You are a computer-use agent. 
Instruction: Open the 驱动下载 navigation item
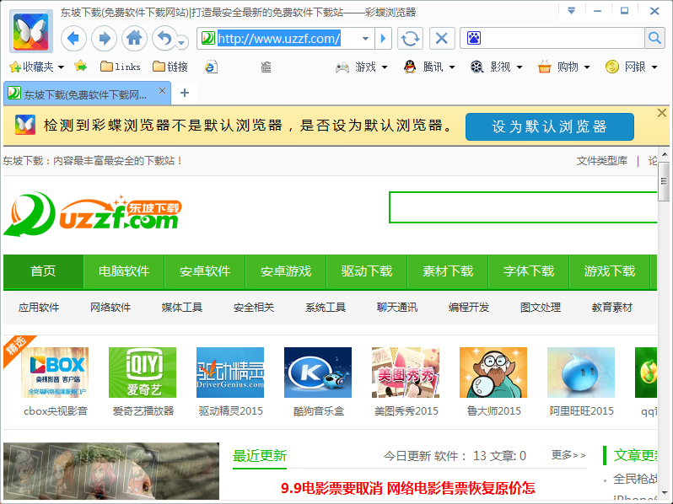tap(367, 271)
